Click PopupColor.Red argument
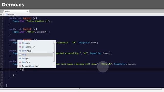The image size is (164, 92). tap(87, 43)
